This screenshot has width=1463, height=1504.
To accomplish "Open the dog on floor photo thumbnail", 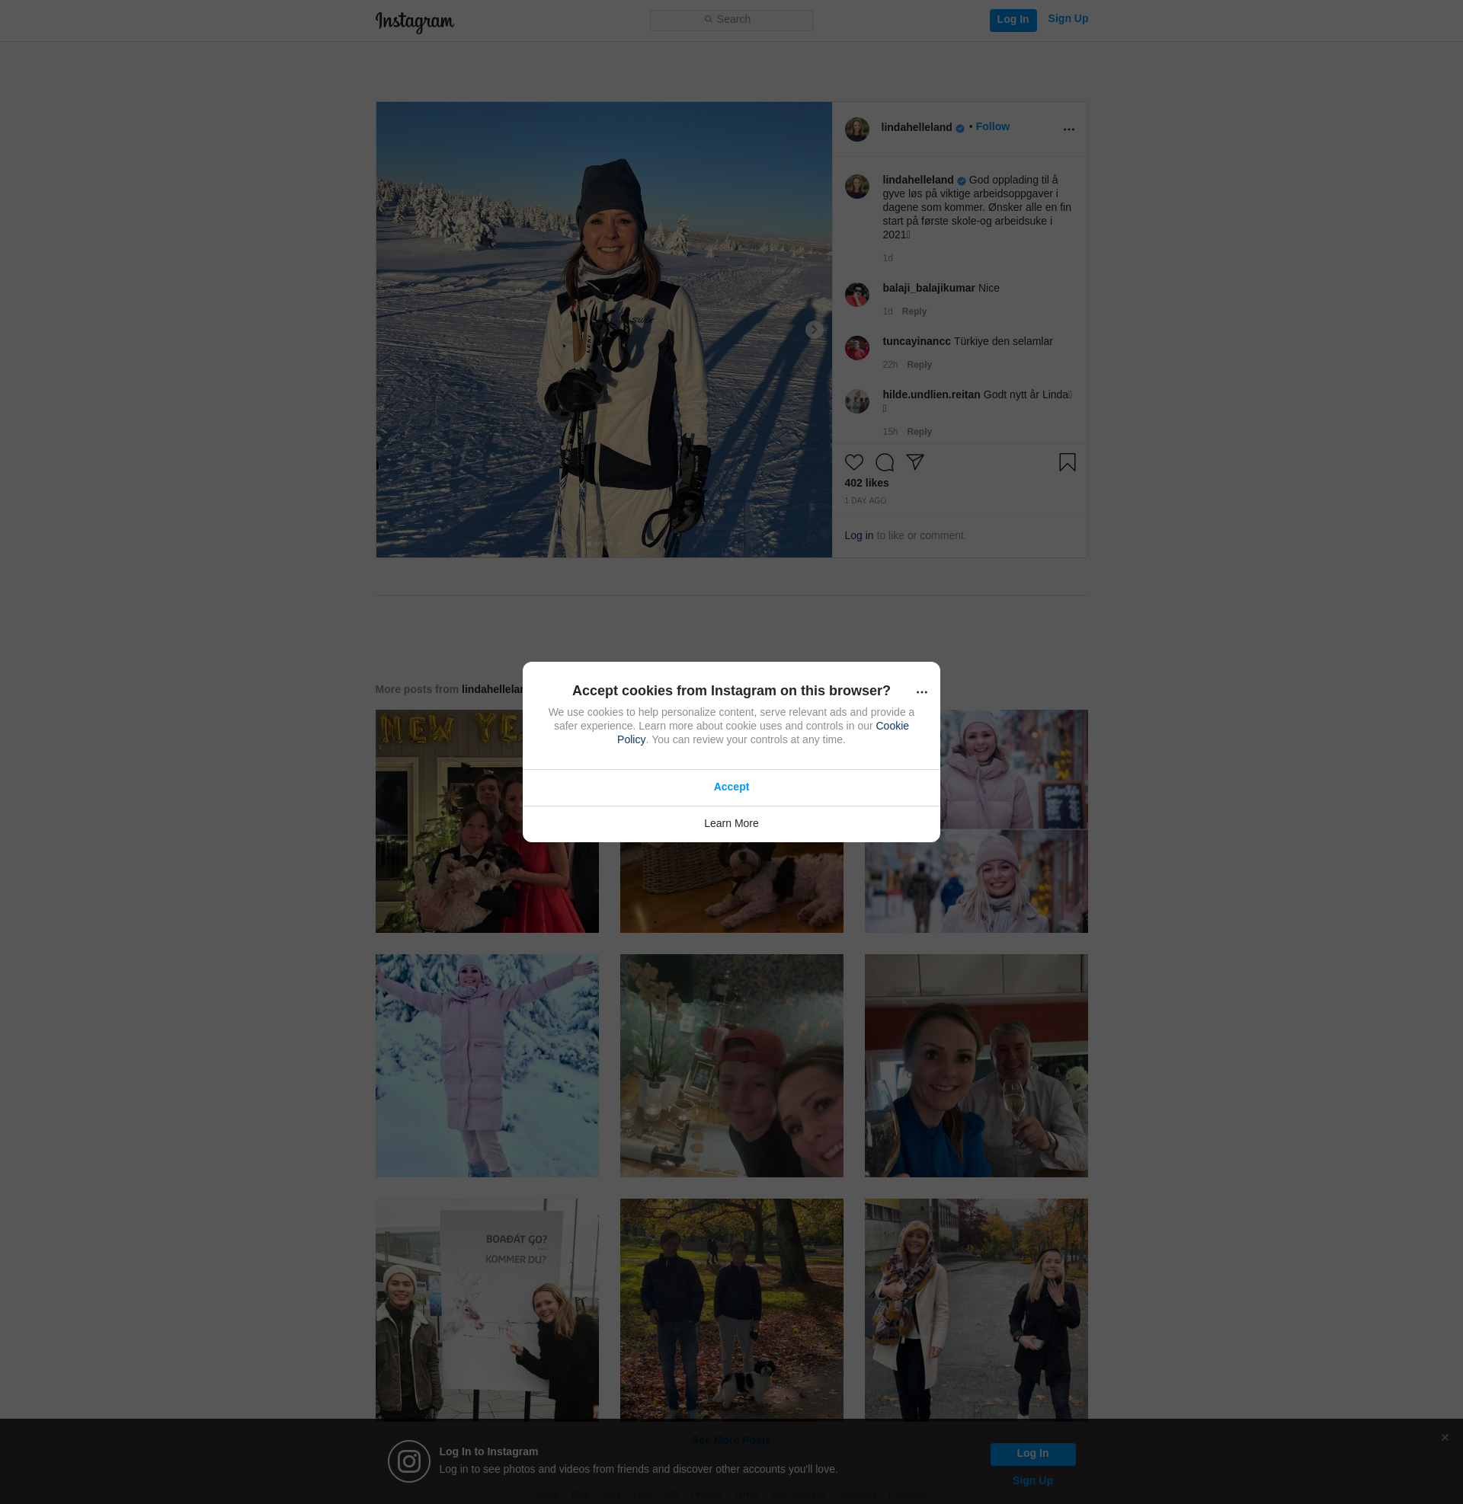I will click(731, 887).
